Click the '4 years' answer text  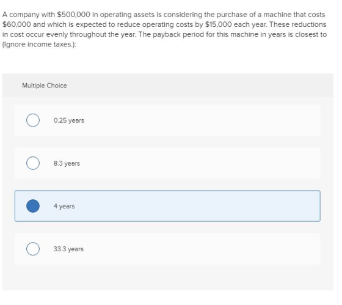click(64, 206)
